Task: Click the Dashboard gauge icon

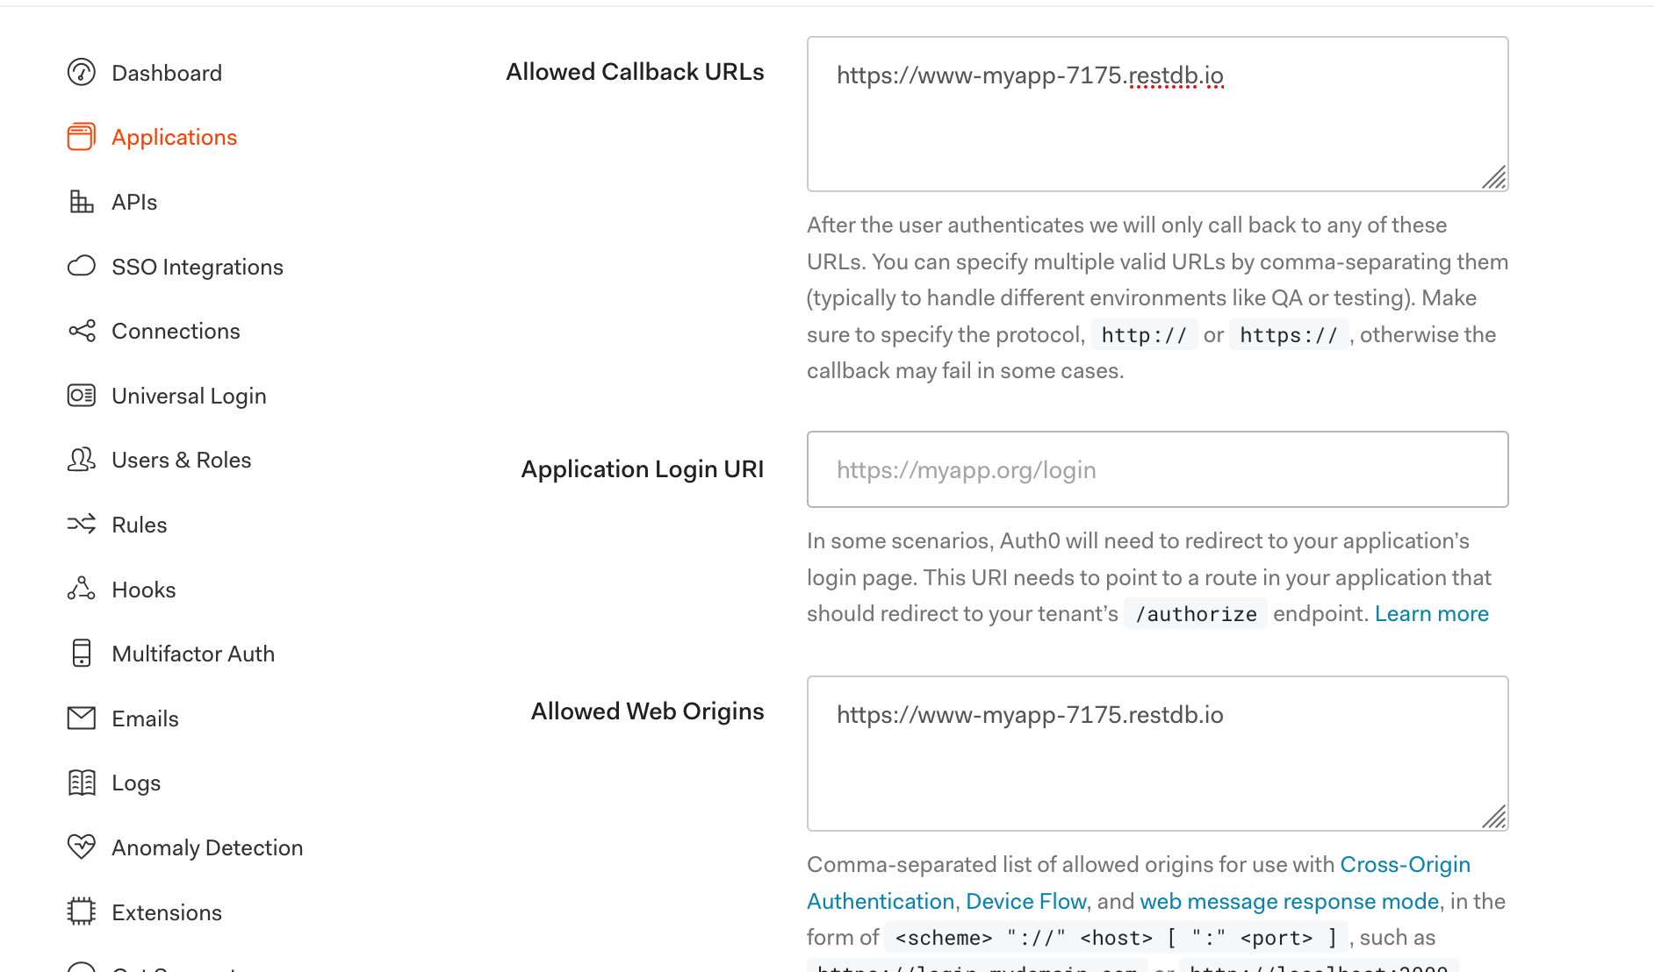Action: pos(82,73)
